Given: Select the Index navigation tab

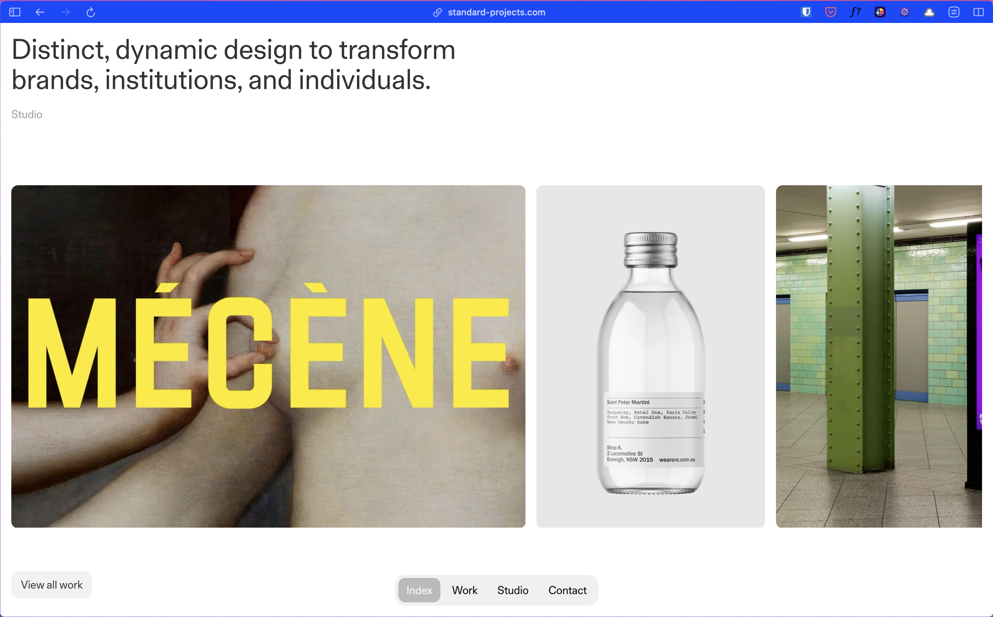Looking at the screenshot, I should pyautogui.click(x=419, y=590).
